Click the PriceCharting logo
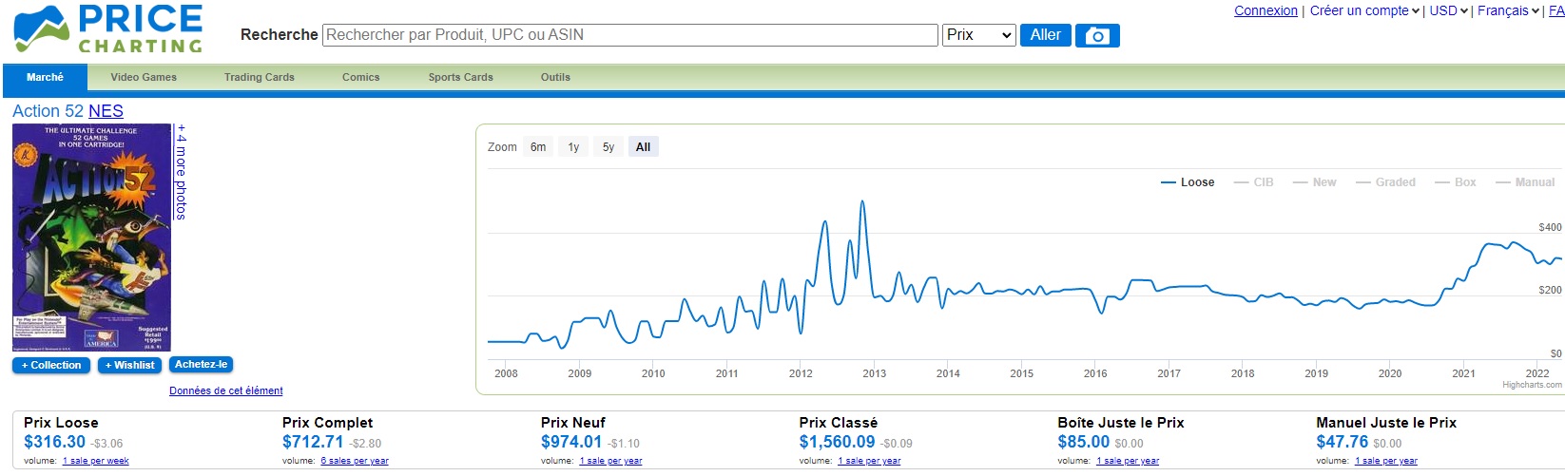Viewport: 1565px width, 476px height. [108, 29]
